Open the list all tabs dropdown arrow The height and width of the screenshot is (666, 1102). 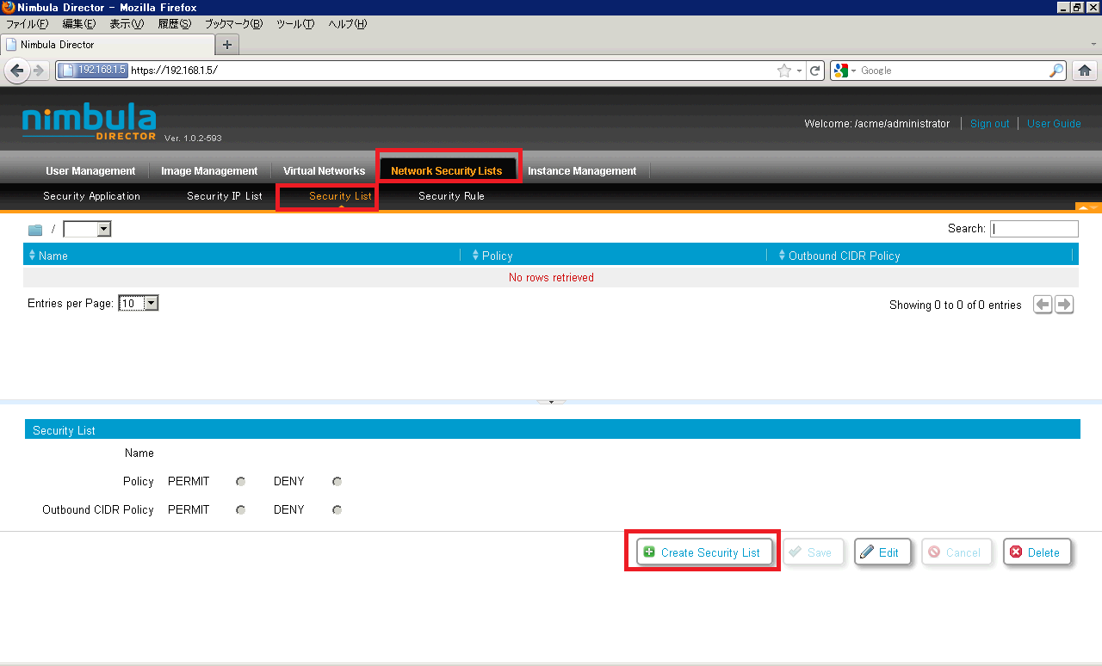tap(1093, 43)
